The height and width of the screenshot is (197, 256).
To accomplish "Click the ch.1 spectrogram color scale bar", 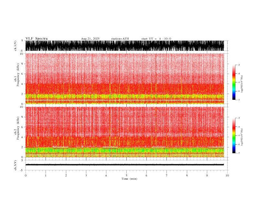I will coord(234,82).
